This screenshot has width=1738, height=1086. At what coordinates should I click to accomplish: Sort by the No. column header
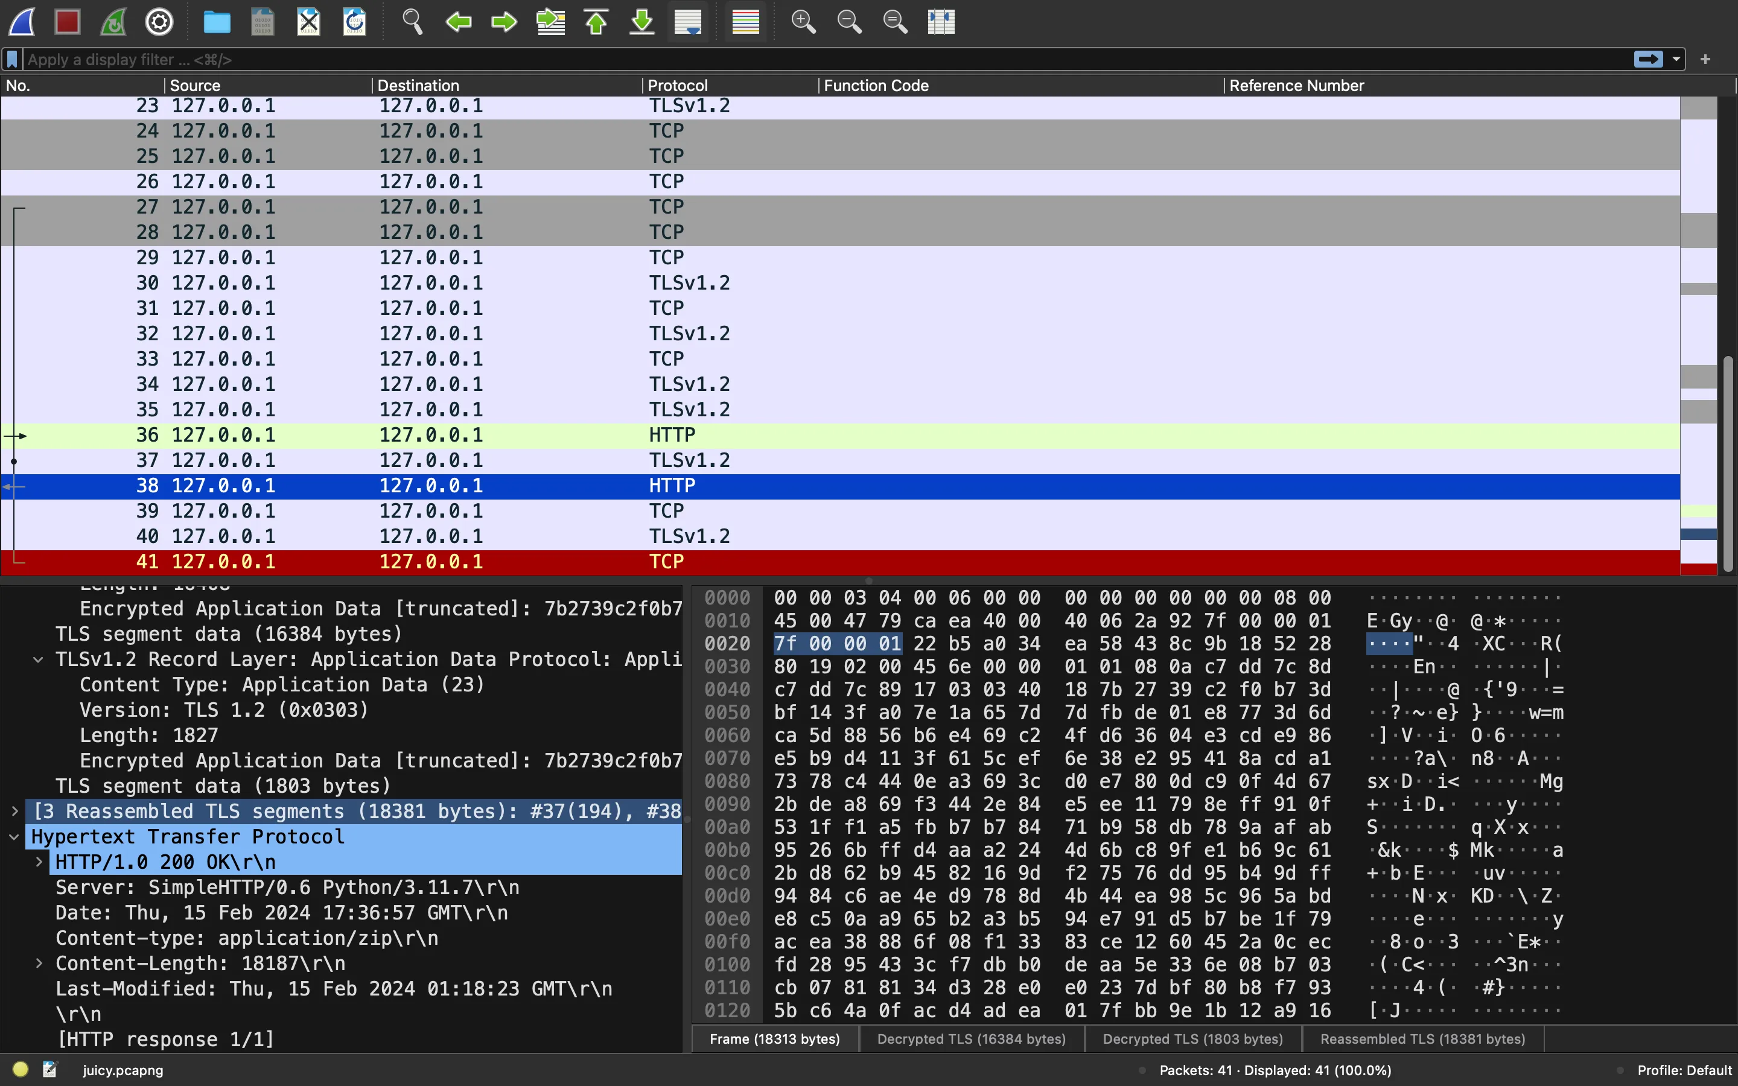click(x=83, y=86)
